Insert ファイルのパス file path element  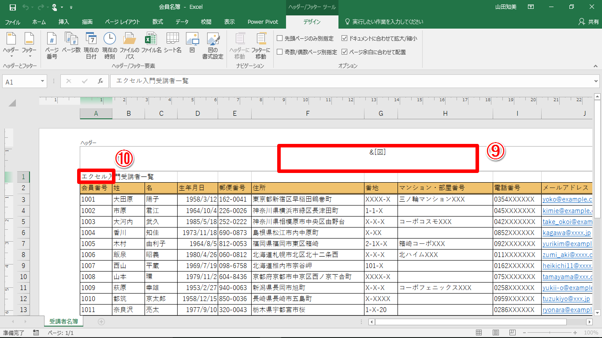(129, 46)
